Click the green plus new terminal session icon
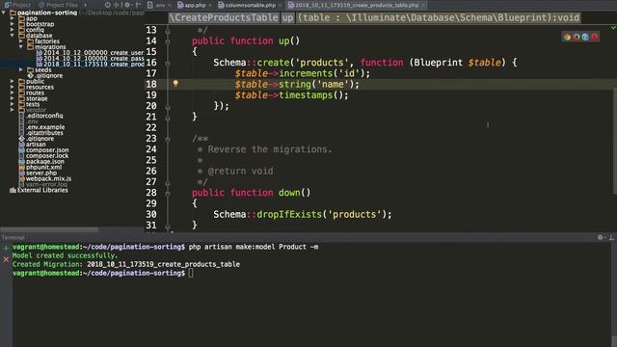 point(6,248)
